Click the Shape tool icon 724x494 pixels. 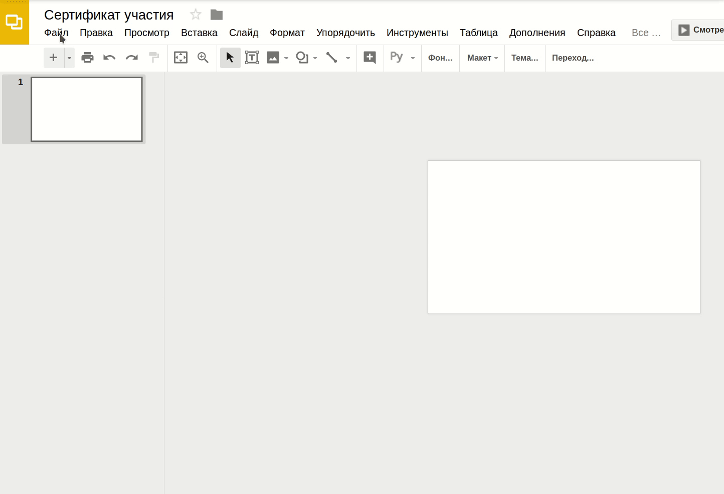click(302, 58)
